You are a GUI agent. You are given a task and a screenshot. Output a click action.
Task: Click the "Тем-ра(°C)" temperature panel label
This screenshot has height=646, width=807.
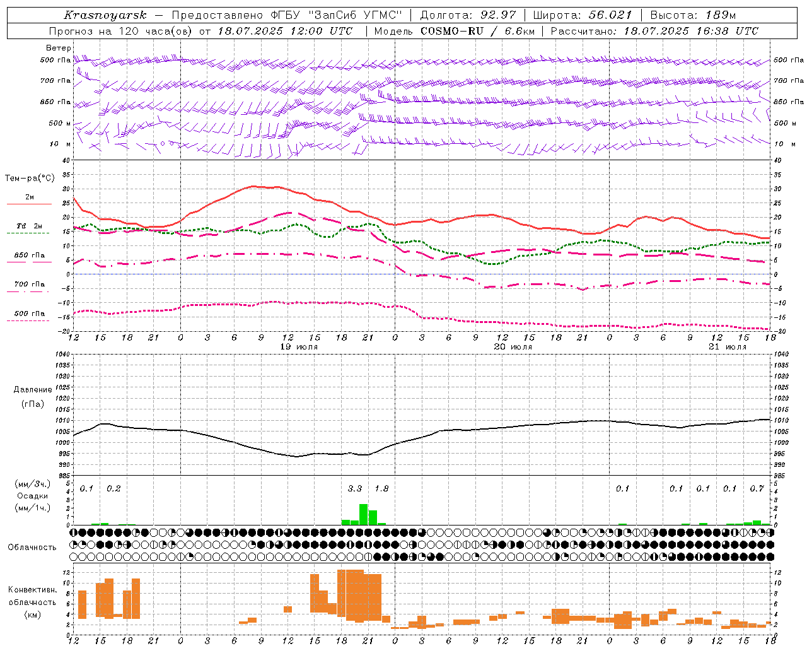point(30,179)
